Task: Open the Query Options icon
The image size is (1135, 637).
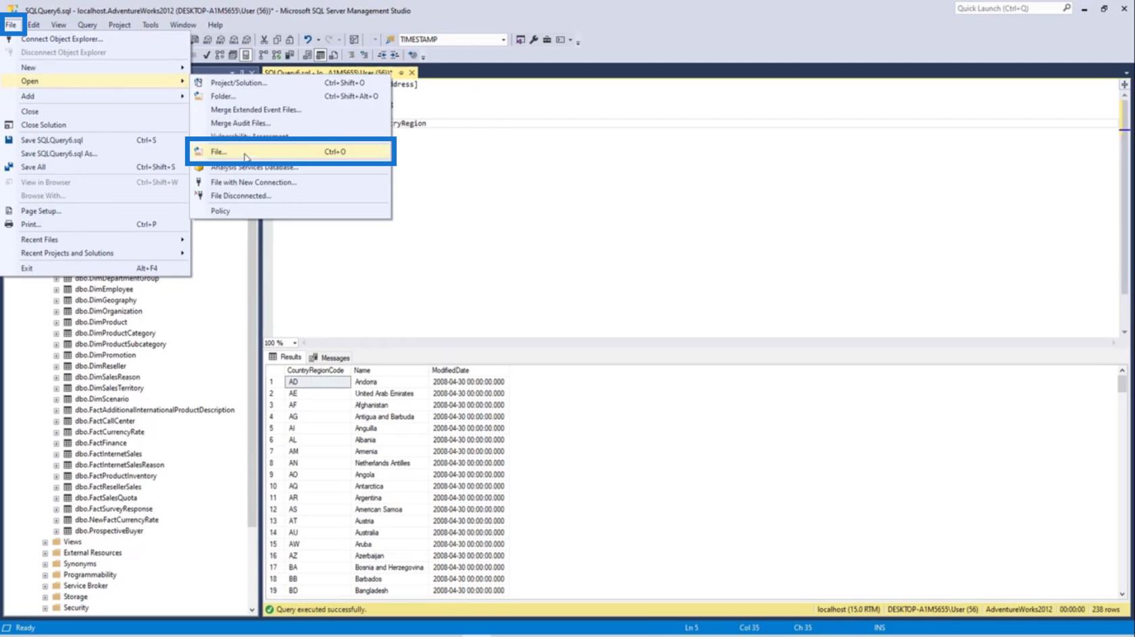Action: tap(233, 55)
